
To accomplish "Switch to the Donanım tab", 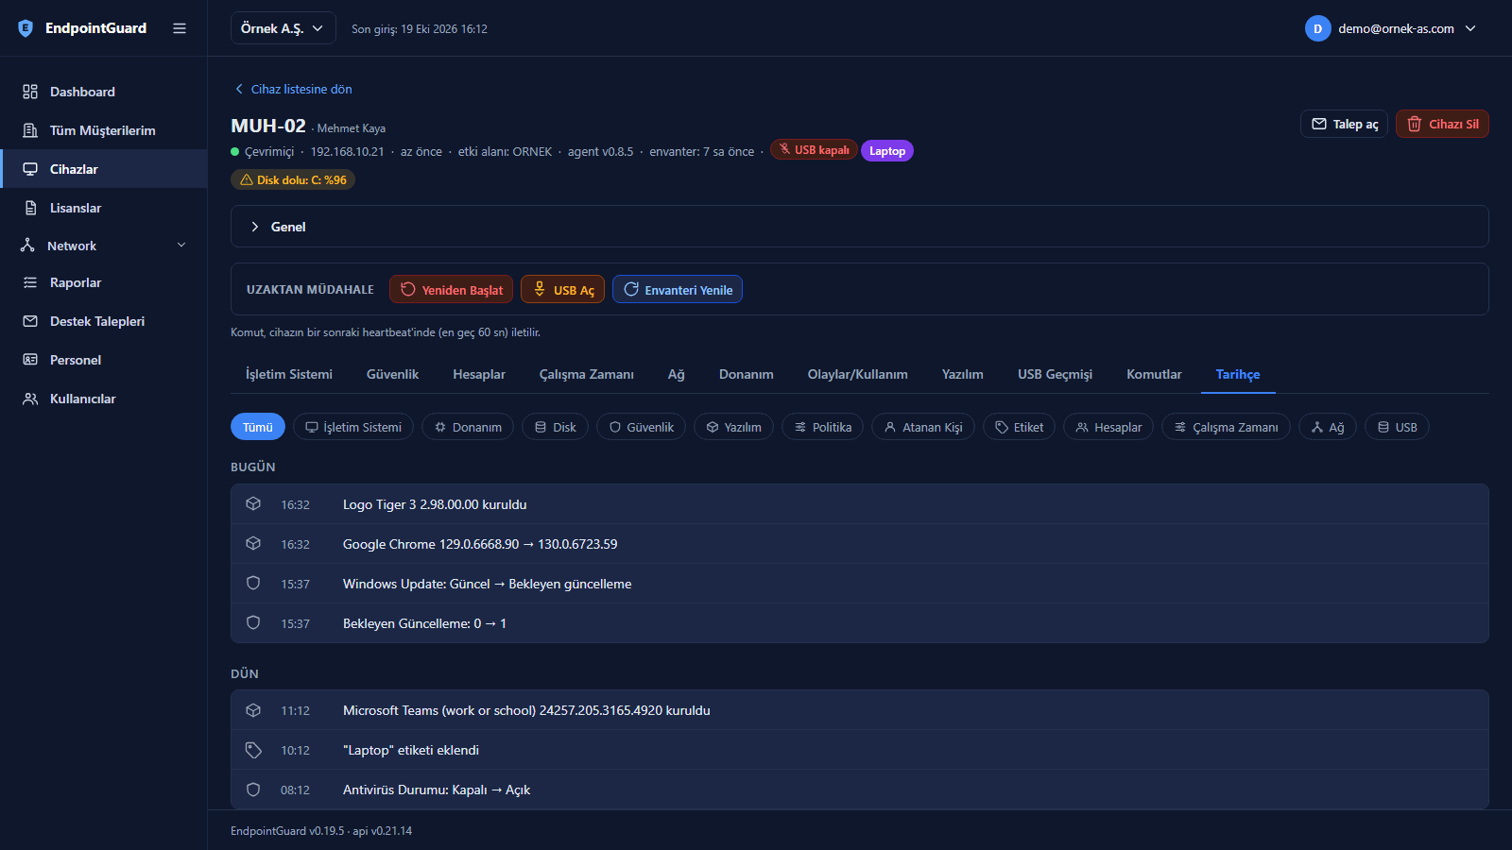I will coord(746,374).
